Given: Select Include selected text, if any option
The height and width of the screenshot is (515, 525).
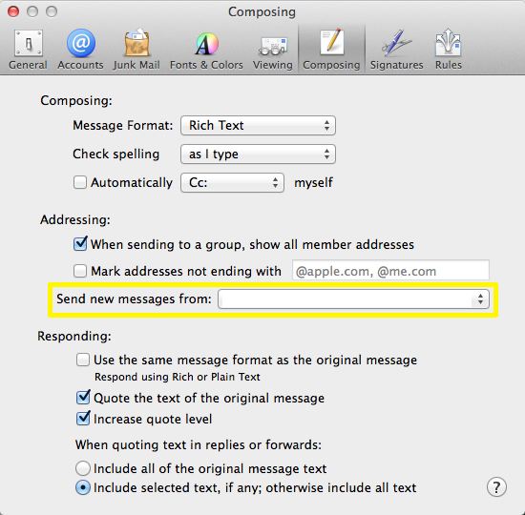Looking at the screenshot, I should [83, 487].
